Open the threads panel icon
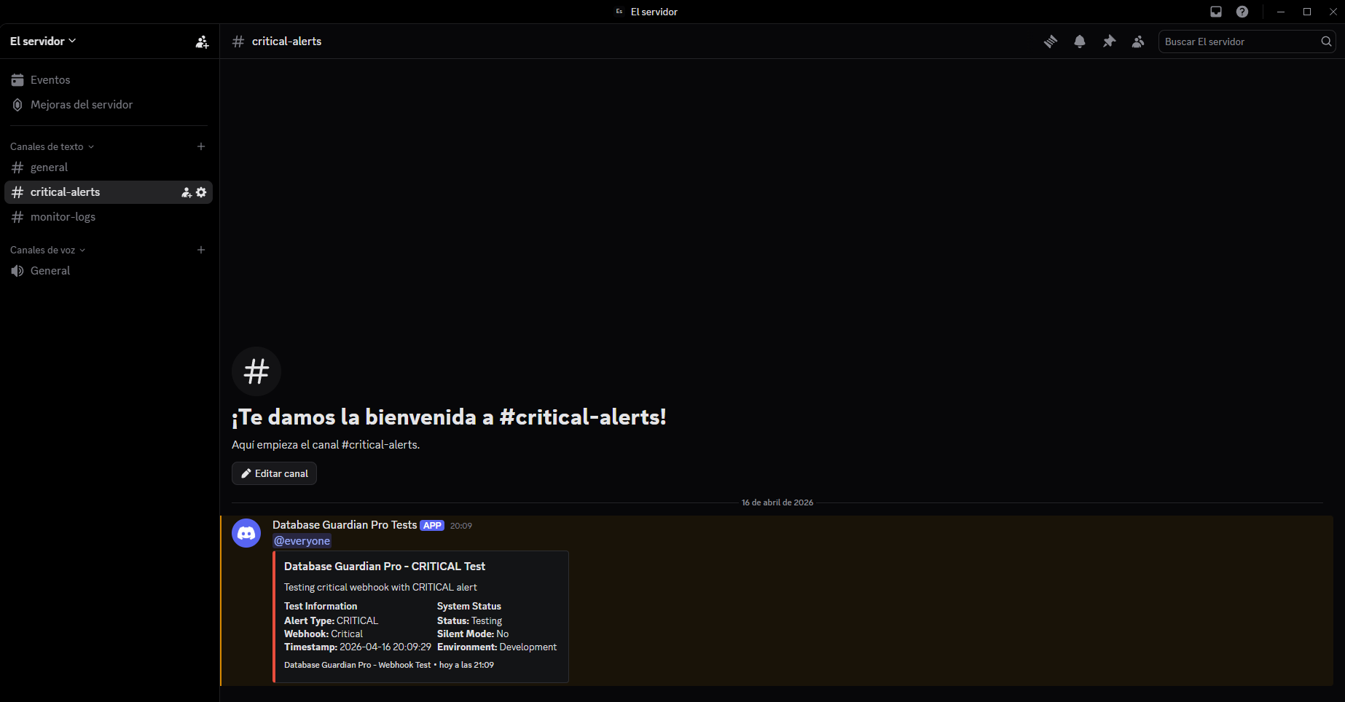The width and height of the screenshot is (1345, 702). coord(1050,42)
